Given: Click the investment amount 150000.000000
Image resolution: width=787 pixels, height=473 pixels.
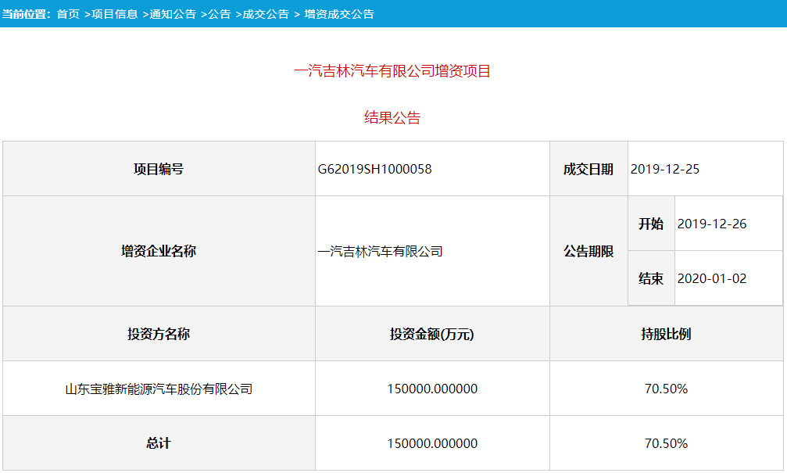Looking at the screenshot, I should click(x=432, y=388).
